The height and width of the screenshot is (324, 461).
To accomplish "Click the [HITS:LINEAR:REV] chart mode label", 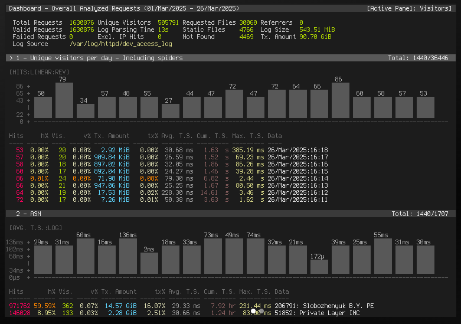I will click(x=39, y=72).
